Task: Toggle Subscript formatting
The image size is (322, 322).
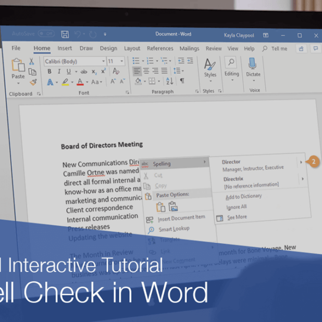Action: pyautogui.click(x=94, y=72)
